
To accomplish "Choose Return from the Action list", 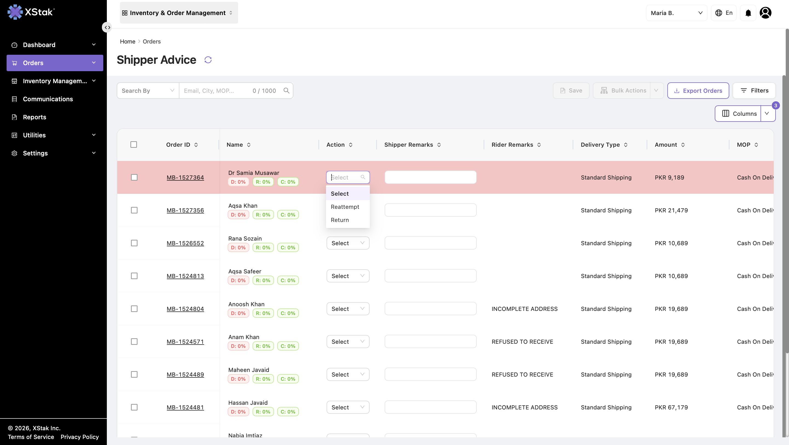I will click(348, 220).
